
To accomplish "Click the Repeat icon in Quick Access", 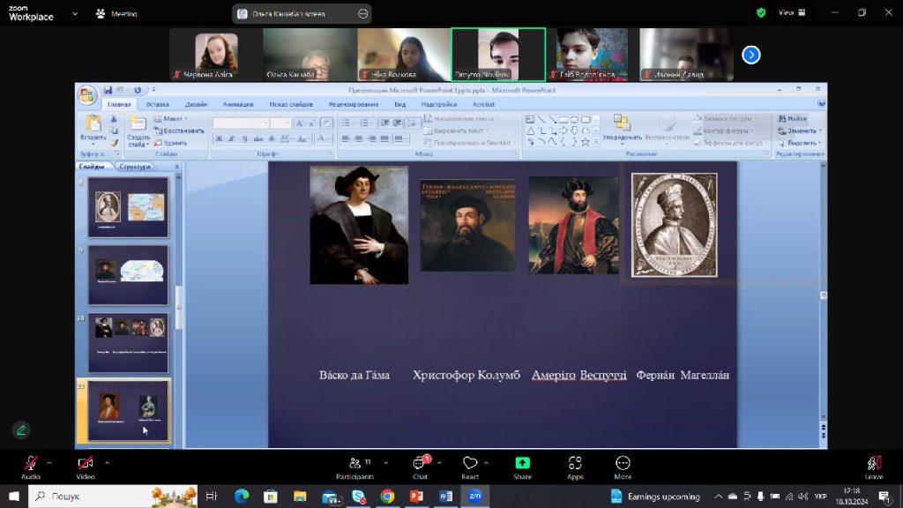I will pos(138,90).
